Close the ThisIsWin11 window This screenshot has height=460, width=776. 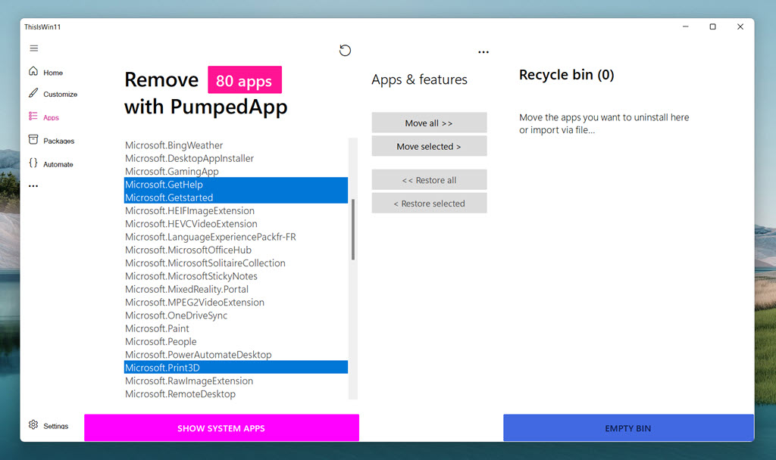point(740,26)
